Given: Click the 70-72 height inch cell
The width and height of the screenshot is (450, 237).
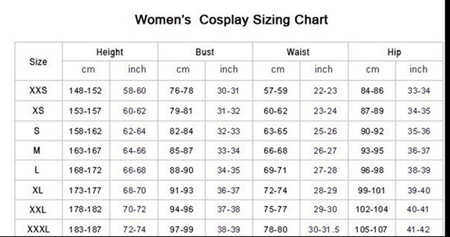Looking at the screenshot, I should 135,210.
